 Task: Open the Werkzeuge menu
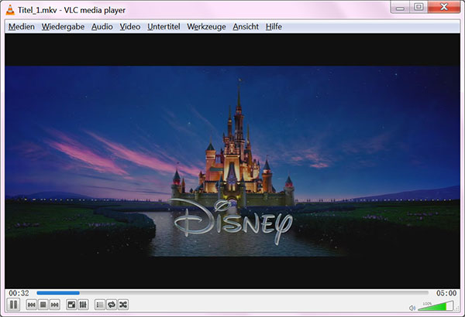[206, 26]
